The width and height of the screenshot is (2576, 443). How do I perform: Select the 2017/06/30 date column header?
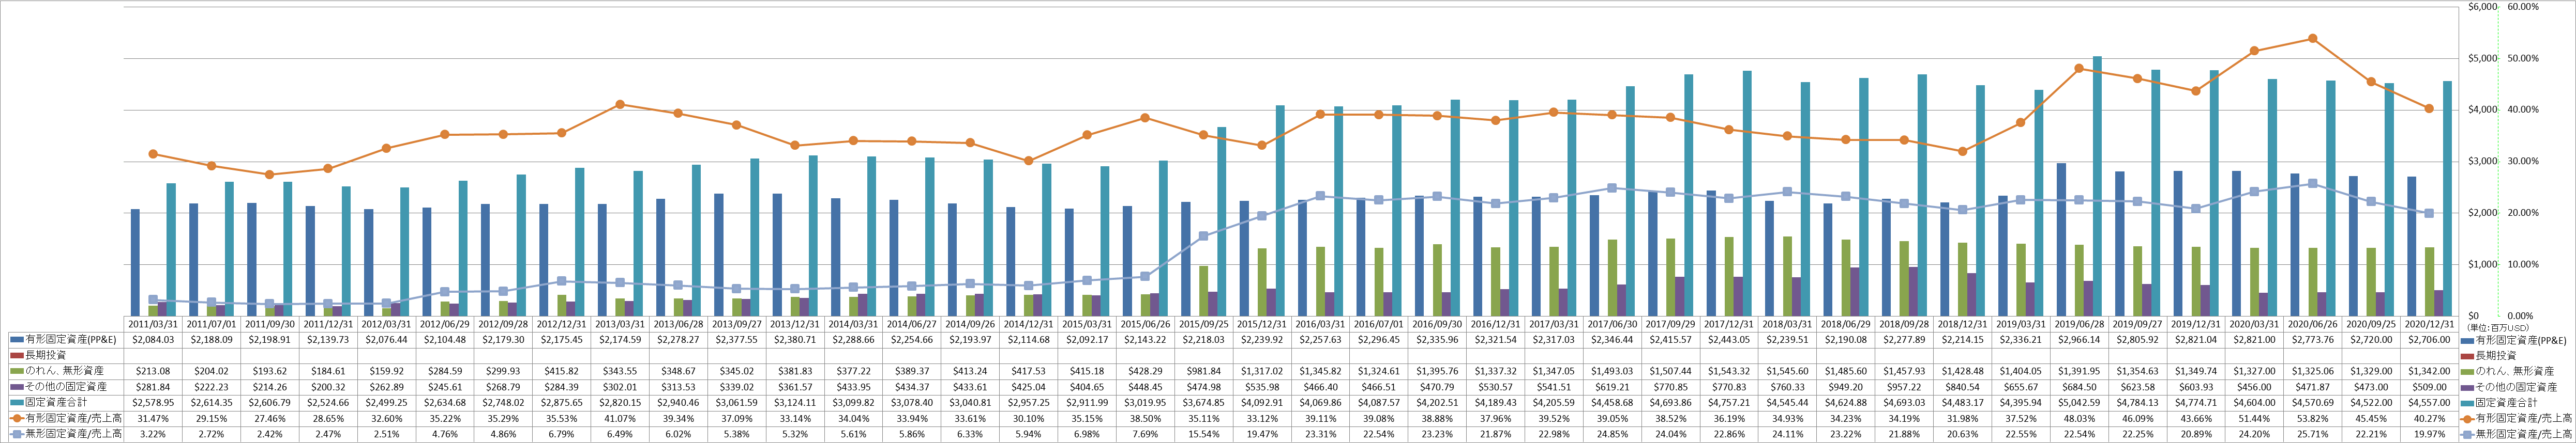(1612, 323)
